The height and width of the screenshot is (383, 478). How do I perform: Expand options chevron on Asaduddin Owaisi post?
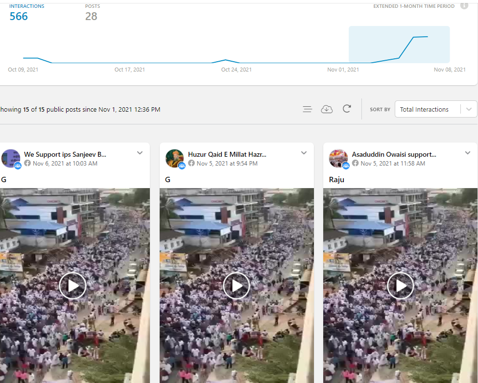[x=467, y=153]
